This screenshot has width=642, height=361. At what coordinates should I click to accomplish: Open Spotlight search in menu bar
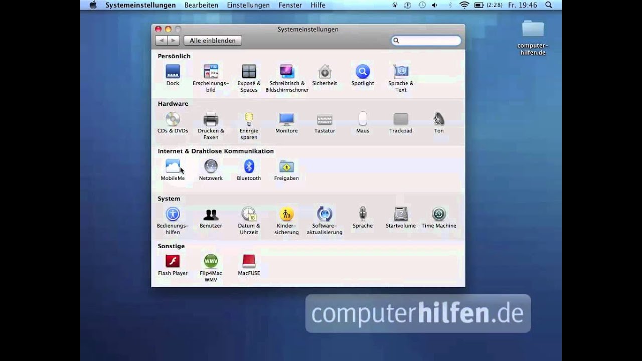click(548, 5)
